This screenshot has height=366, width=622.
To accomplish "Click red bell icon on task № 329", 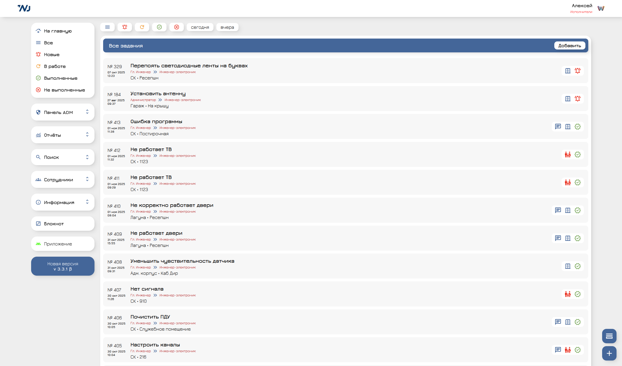I will pos(578,71).
